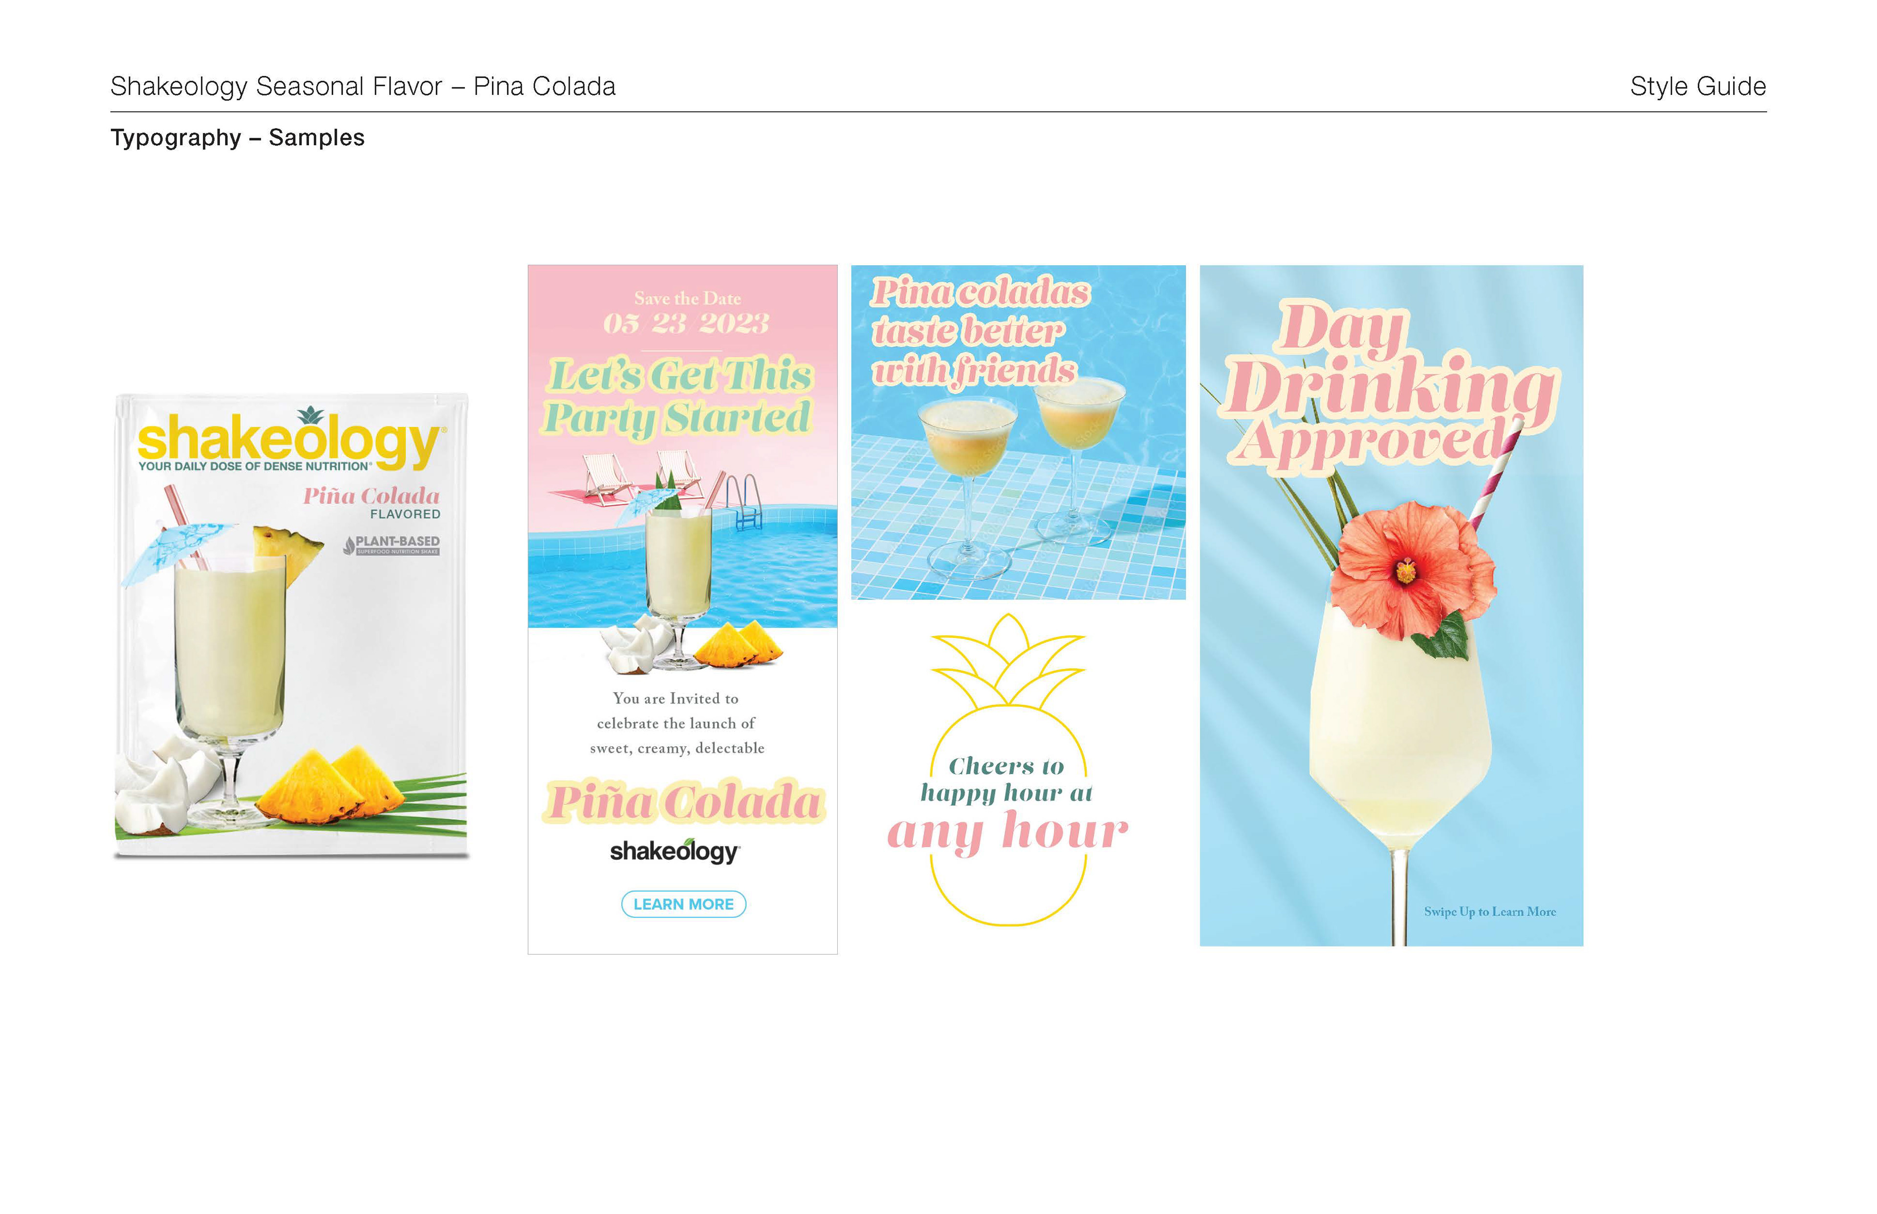Screen dimensions: 1877x1214
Task: Click the 'You are Invited to' line
Action: (x=676, y=699)
